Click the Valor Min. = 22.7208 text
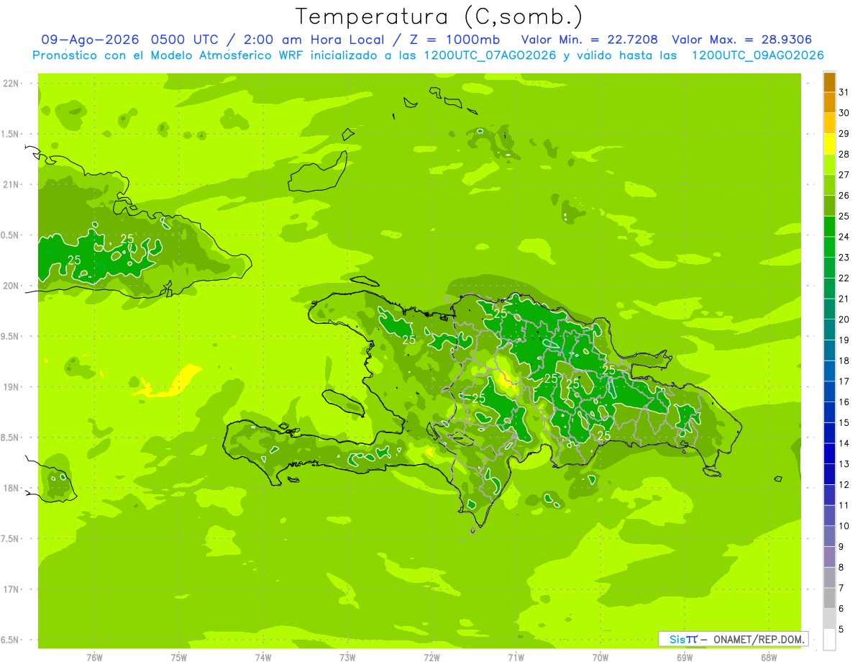This screenshot has width=863, height=667. [589, 40]
